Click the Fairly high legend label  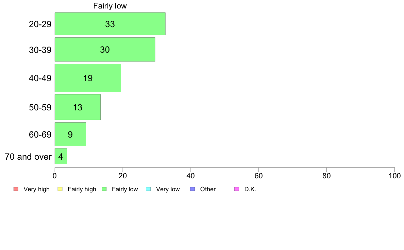click(82, 189)
